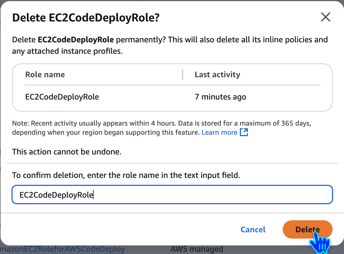
Task: Select the Last activity column header
Action: 217,75
